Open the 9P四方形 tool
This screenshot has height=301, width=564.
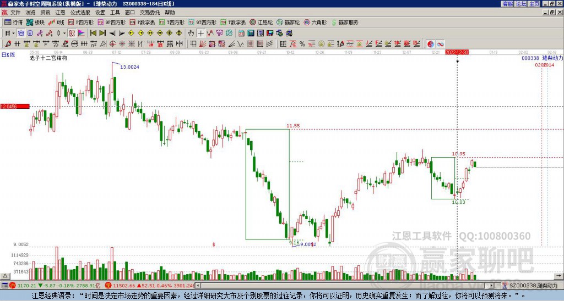point(111,22)
